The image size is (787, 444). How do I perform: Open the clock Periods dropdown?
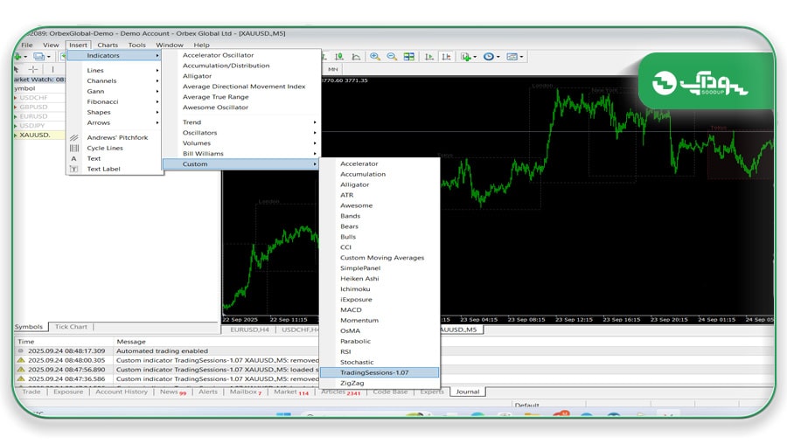pyautogui.click(x=491, y=57)
